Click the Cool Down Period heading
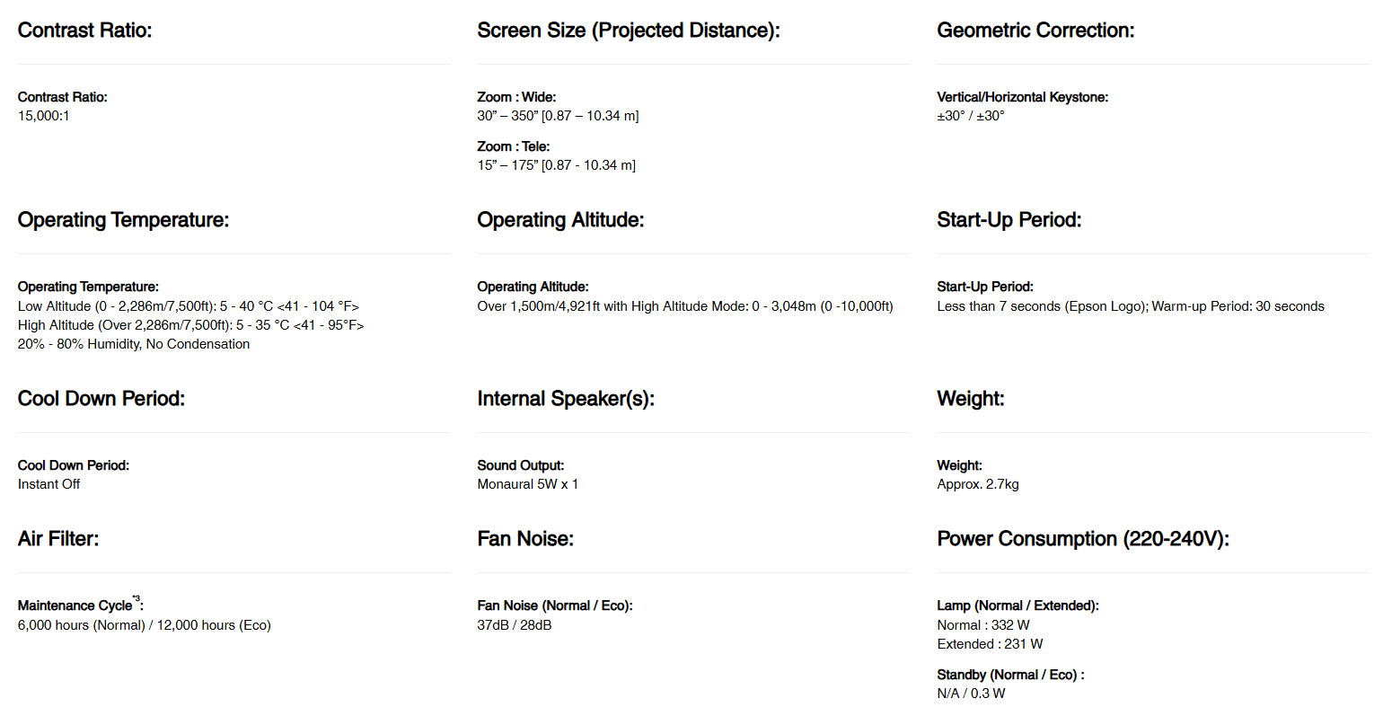This screenshot has width=1383, height=716. [101, 399]
